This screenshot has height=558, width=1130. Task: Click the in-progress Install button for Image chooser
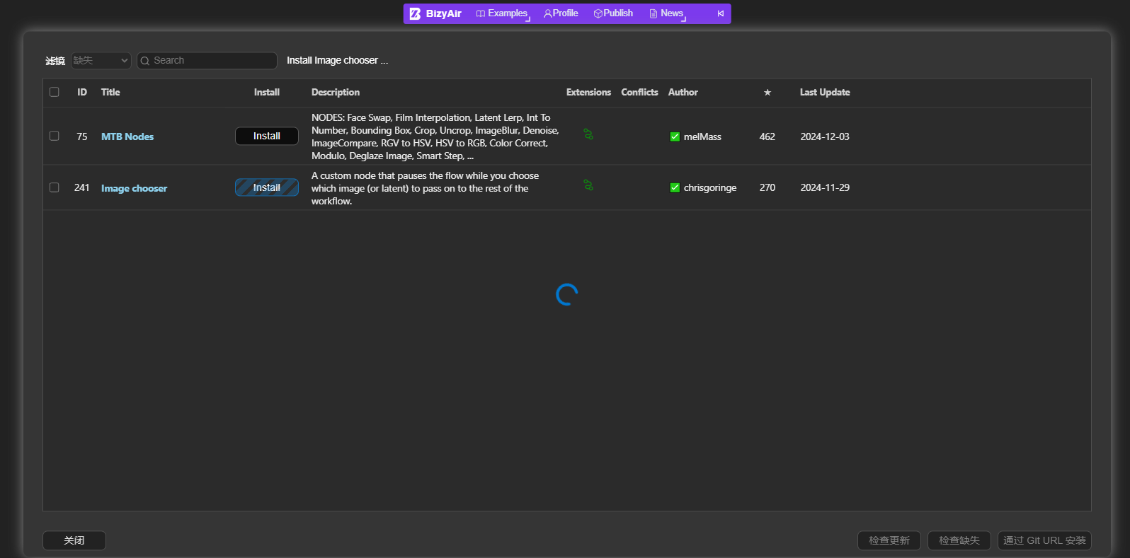pos(267,187)
